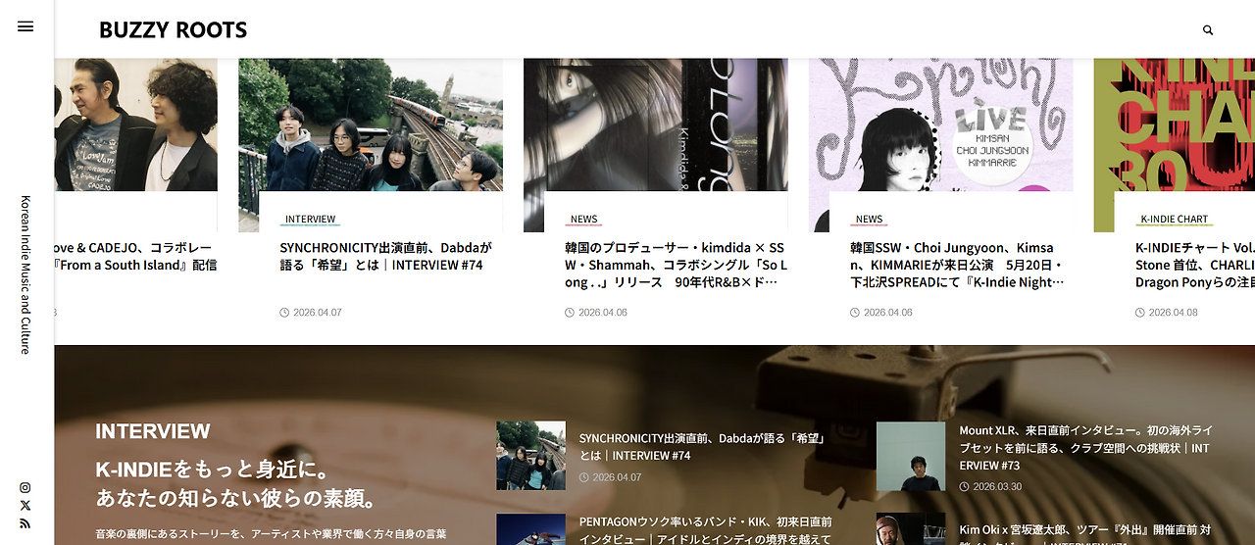Open the search icon in the header

[1208, 30]
